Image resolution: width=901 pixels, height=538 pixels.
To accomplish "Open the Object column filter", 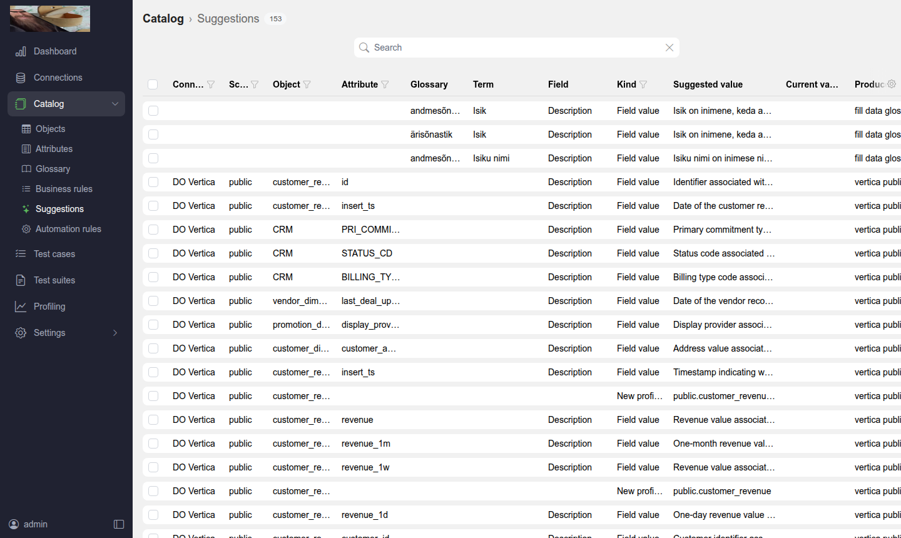I will [x=307, y=84].
